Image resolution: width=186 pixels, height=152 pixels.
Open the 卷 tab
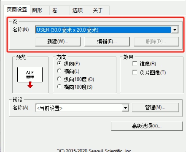tap(59, 10)
